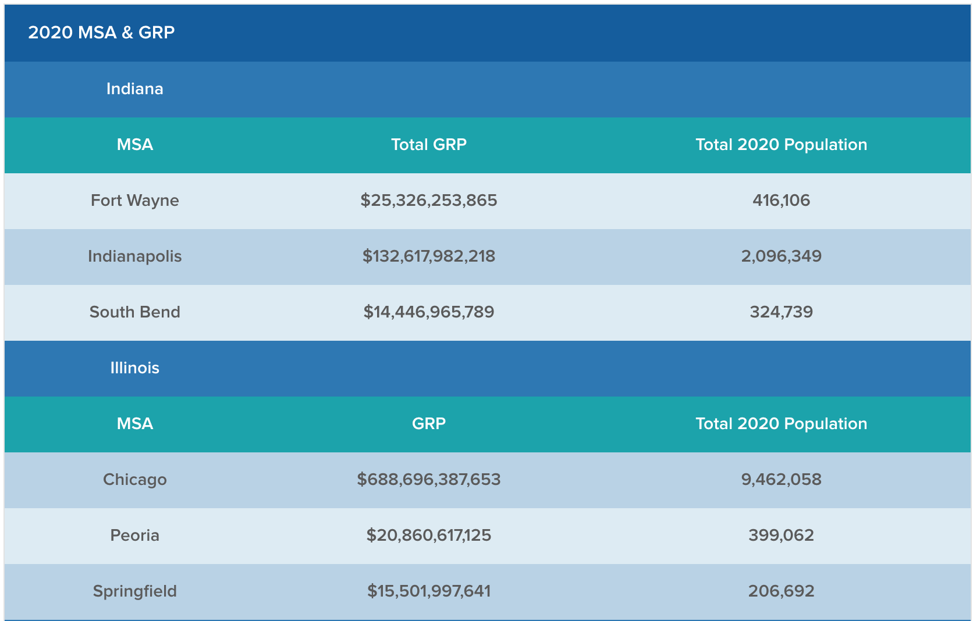Click the Chicago population value 9,462,058
Viewport: 973px width, 621px height.
point(781,480)
